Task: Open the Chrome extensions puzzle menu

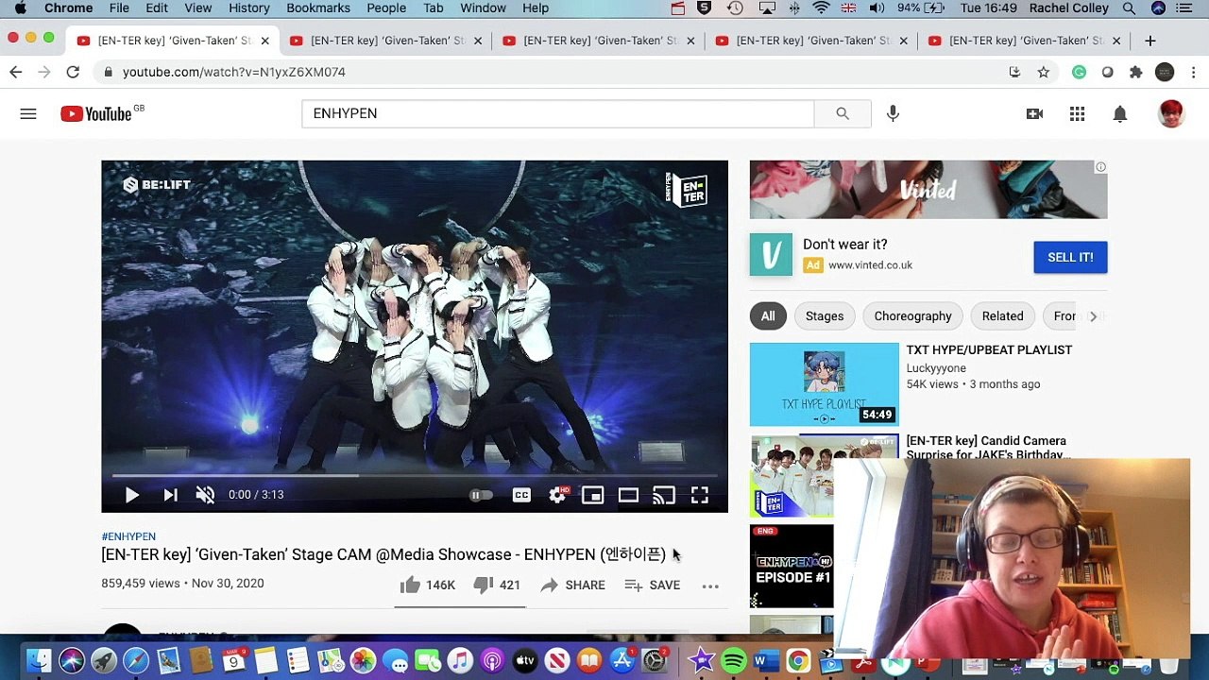Action: (1136, 72)
